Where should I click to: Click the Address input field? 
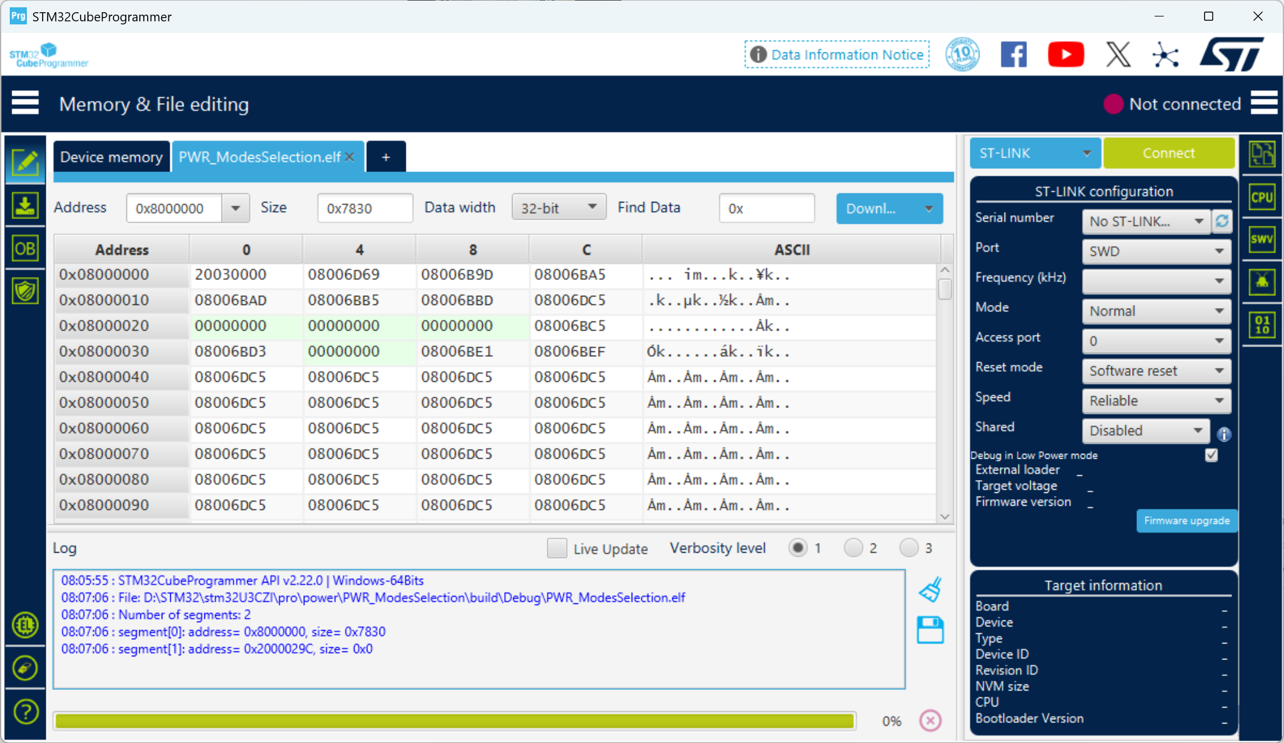coord(175,209)
